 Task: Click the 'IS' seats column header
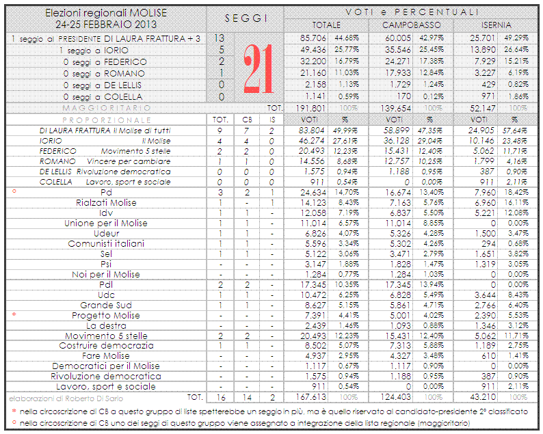(x=272, y=120)
